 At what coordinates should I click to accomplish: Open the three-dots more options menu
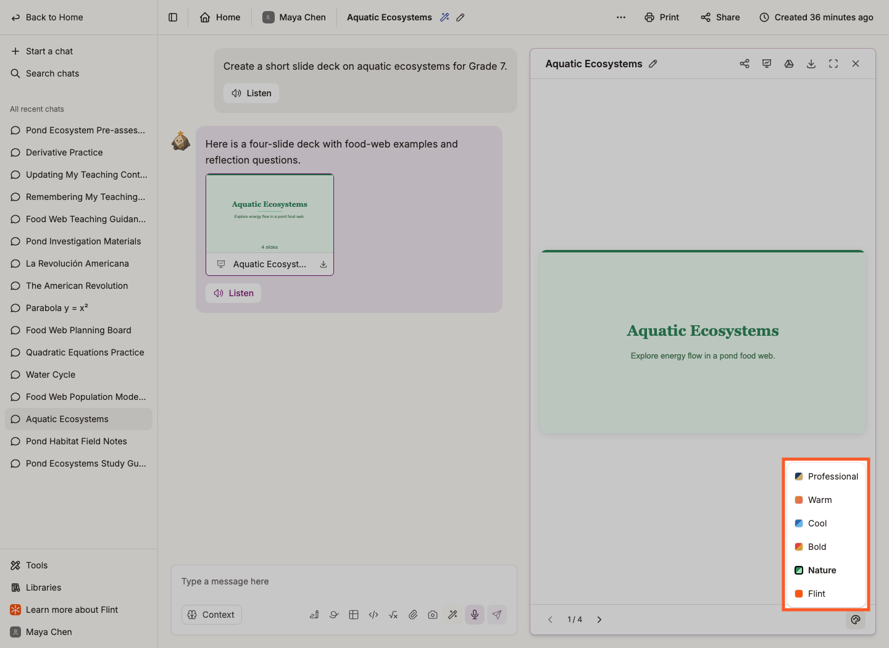[621, 17]
